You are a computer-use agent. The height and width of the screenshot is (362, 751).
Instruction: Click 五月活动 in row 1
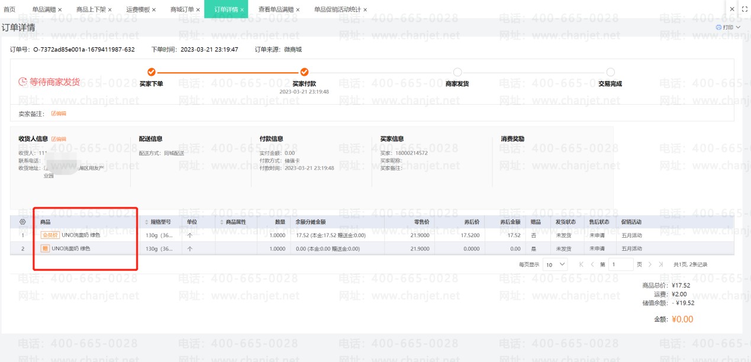631,235
